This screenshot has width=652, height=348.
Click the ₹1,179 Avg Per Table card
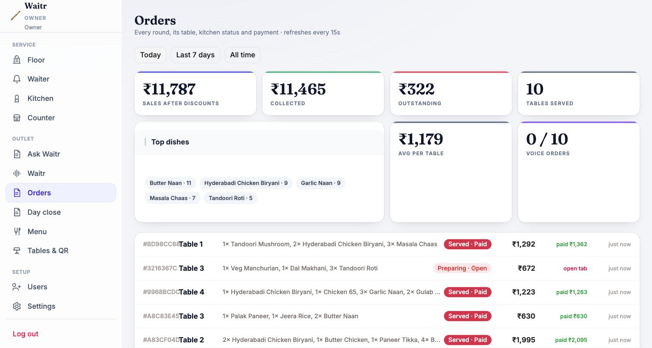click(x=451, y=172)
